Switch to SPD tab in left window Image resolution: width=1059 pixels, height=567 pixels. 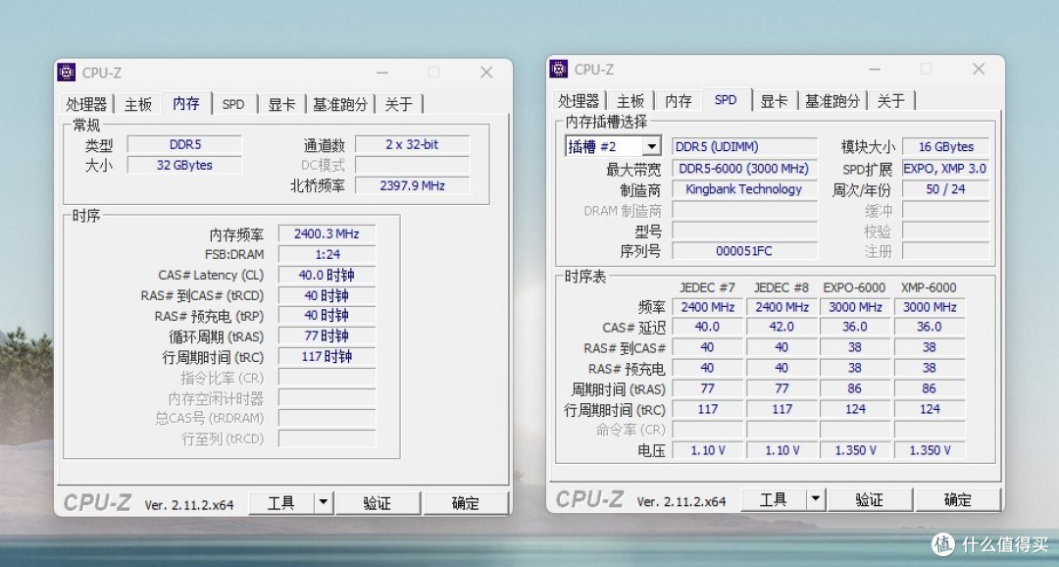(x=233, y=104)
